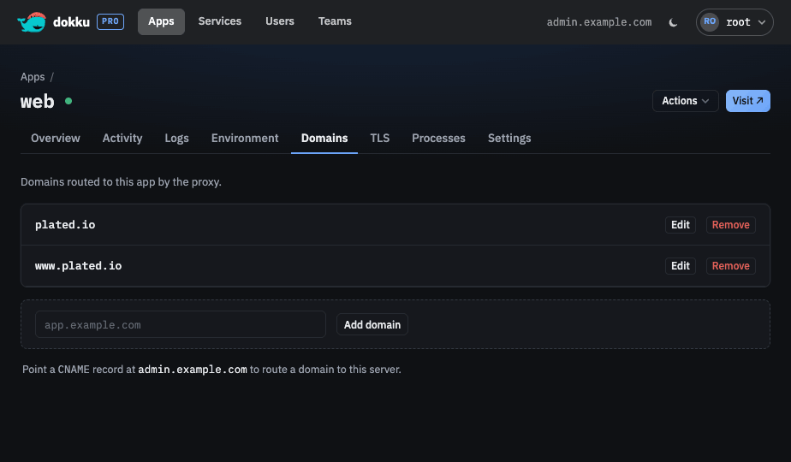Select the Domains tab

point(324,139)
